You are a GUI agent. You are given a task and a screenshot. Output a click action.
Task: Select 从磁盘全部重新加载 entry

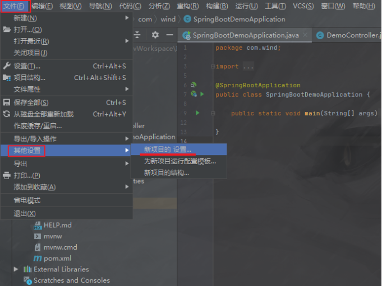pos(67,114)
